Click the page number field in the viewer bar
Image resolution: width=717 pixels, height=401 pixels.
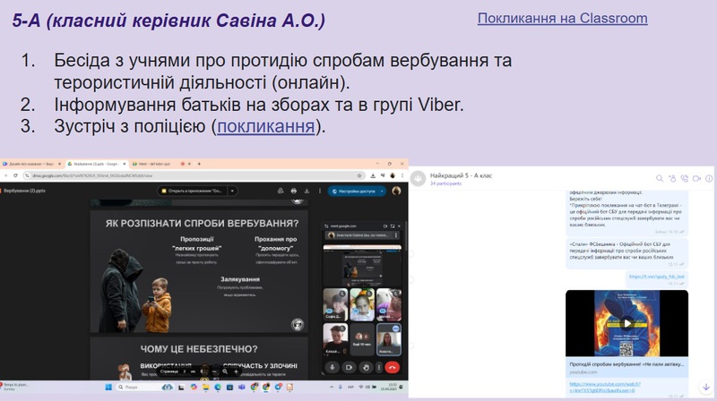[x=185, y=371]
